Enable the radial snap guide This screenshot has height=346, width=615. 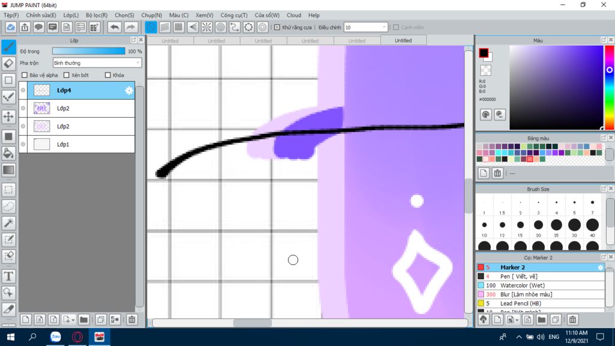207,27
